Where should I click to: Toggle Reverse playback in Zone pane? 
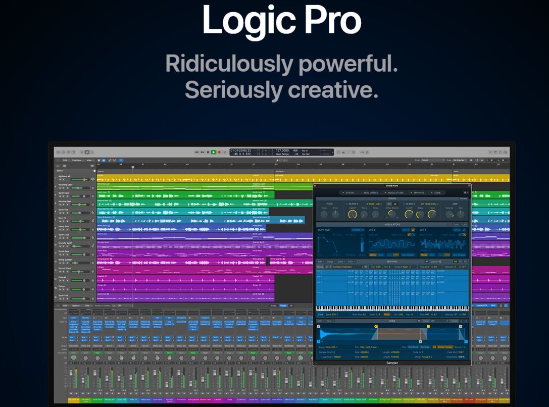425,347
